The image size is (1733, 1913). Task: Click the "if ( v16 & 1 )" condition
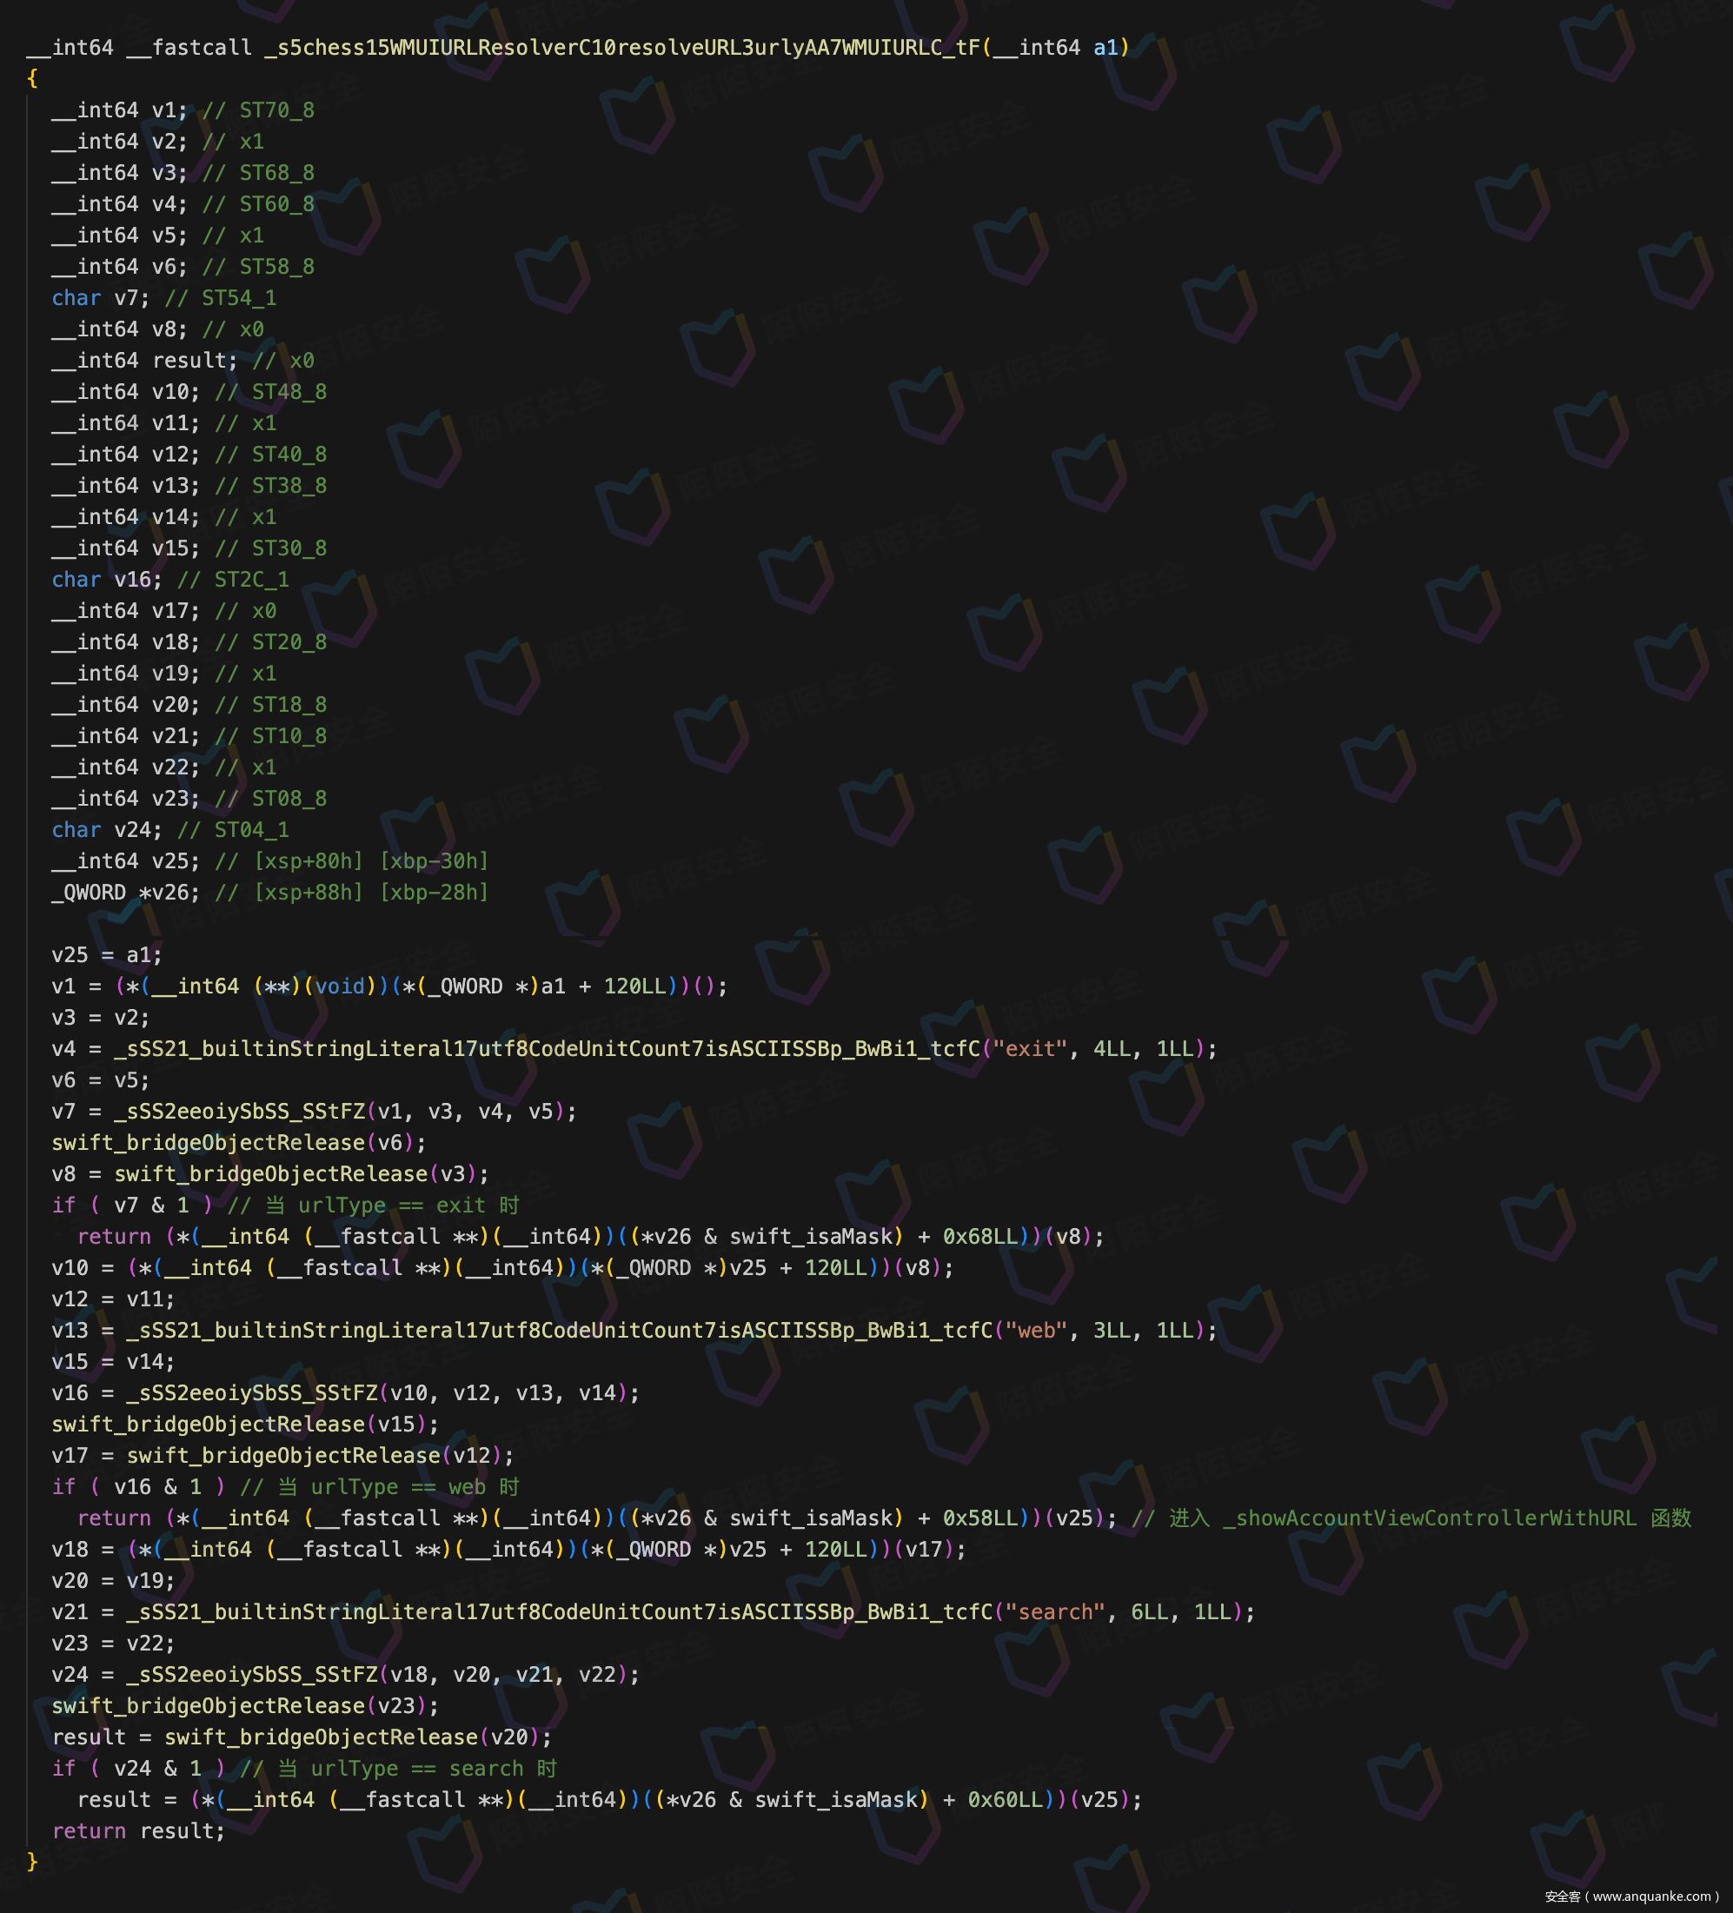pyautogui.click(x=138, y=1487)
